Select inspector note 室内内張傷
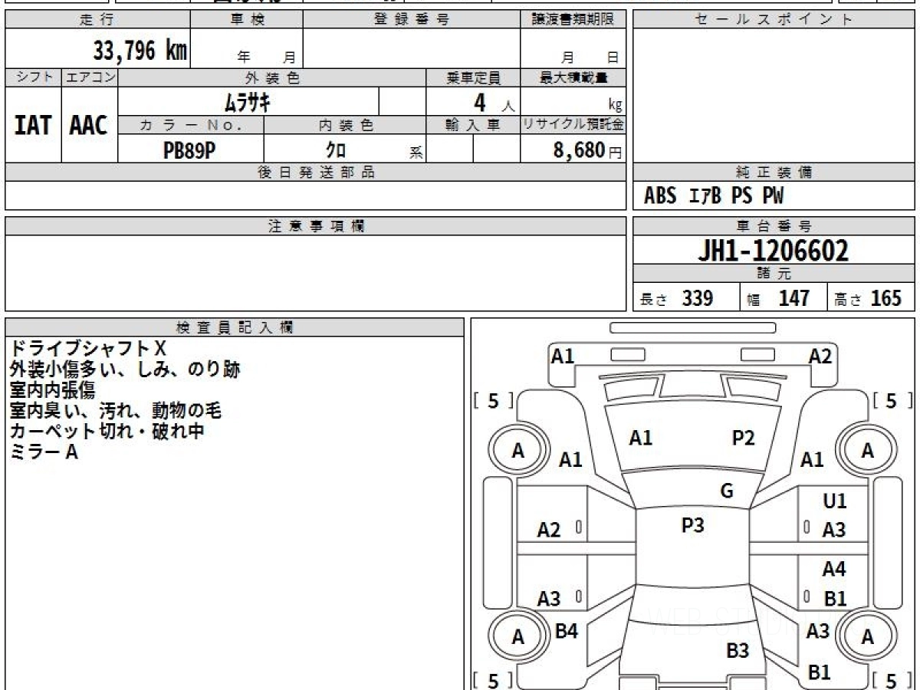Image resolution: width=920 pixels, height=690 pixels. 52,390
